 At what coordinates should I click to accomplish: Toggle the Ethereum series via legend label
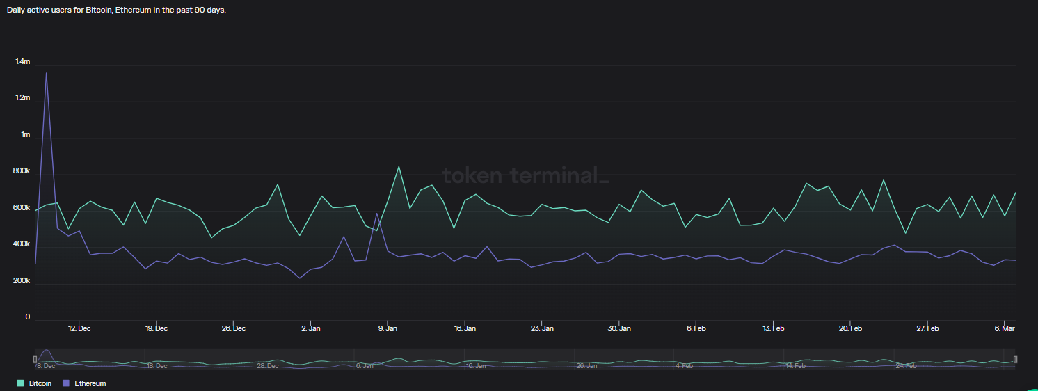[90, 383]
